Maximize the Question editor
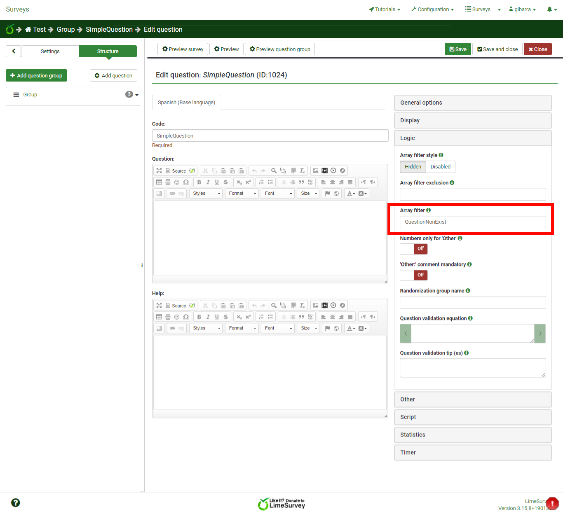 [x=159, y=171]
